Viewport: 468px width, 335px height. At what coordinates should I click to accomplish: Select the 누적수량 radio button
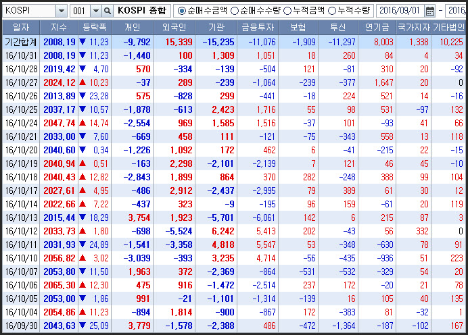point(332,11)
